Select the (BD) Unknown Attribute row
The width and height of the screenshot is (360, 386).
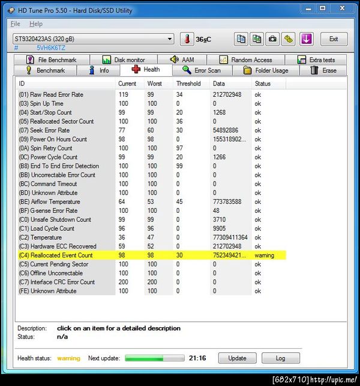point(152,193)
